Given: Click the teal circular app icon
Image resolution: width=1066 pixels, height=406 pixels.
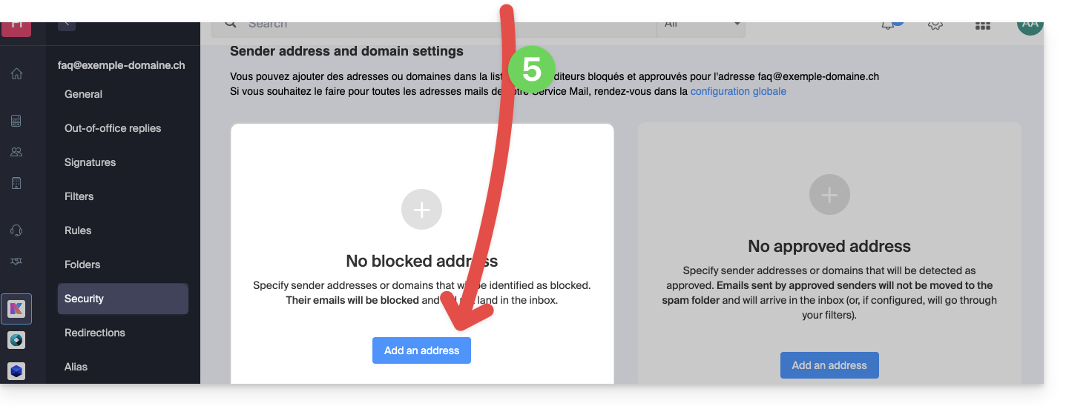Looking at the screenshot, I should tap(16, 340).
